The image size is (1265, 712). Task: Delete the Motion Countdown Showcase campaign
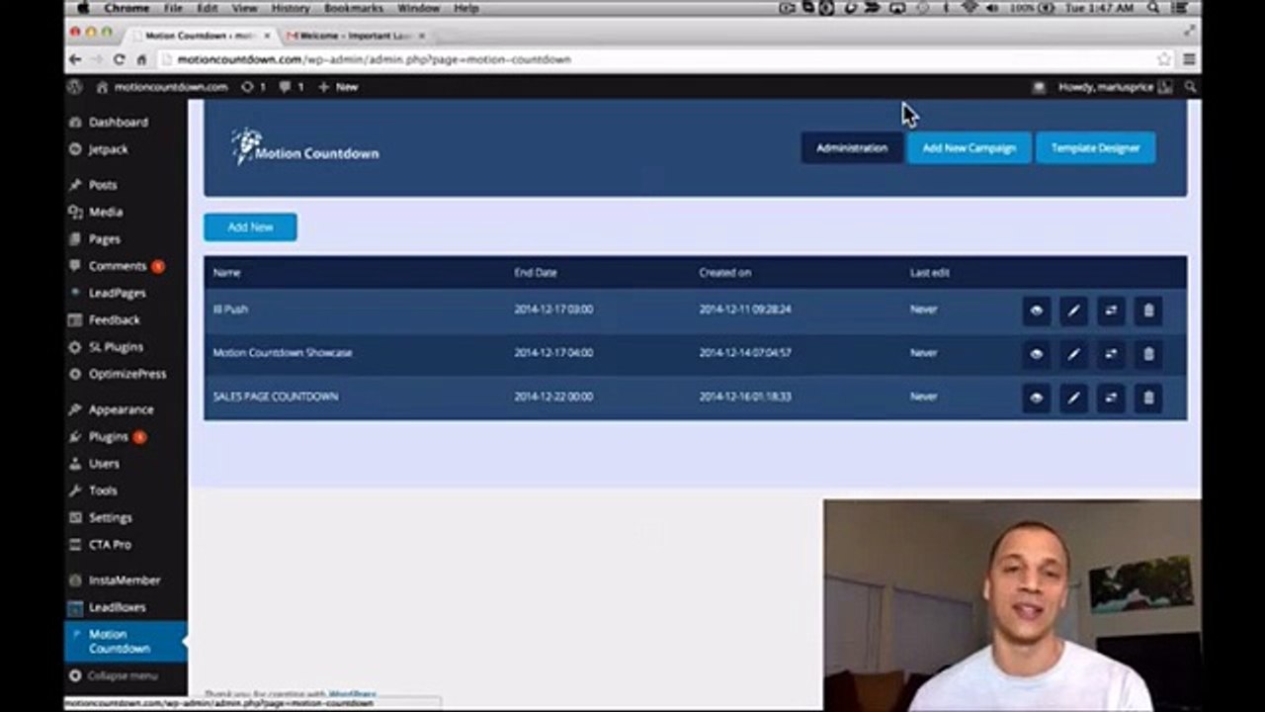click(x=1148, y=354)
